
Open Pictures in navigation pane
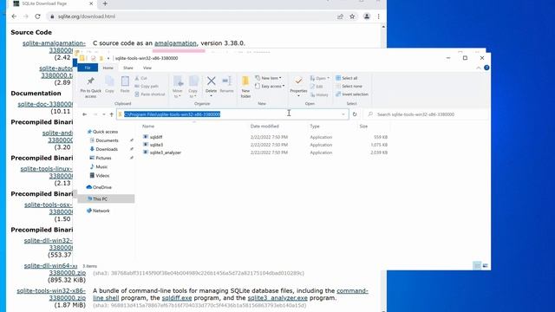point(103,158)
